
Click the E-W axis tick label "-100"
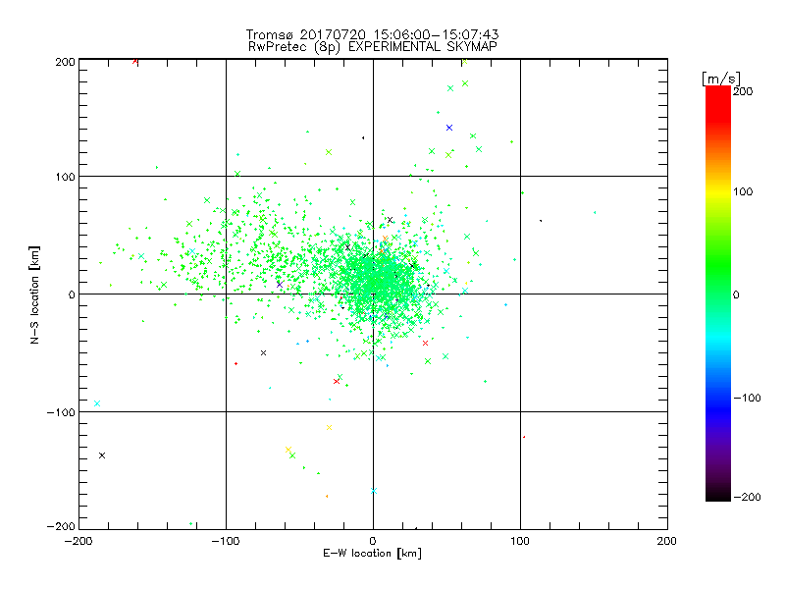tap(226, 541)
